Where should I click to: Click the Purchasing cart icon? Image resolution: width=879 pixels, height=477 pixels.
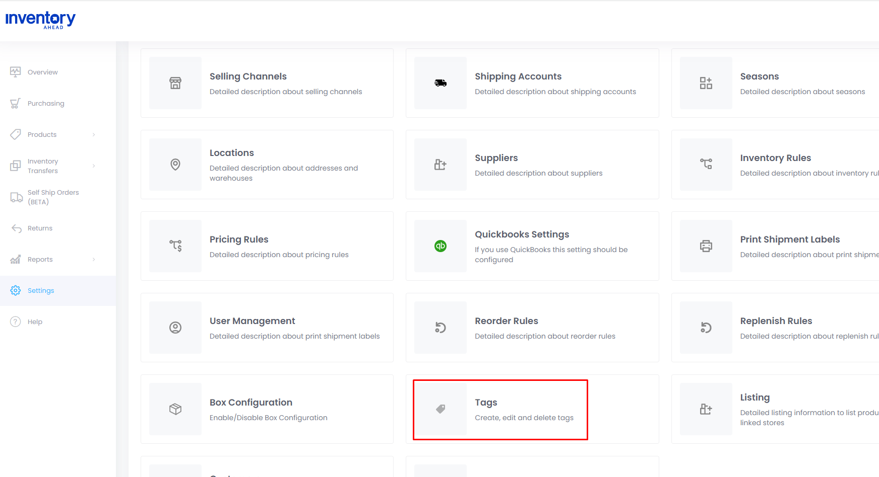click(x=16, y=103)
